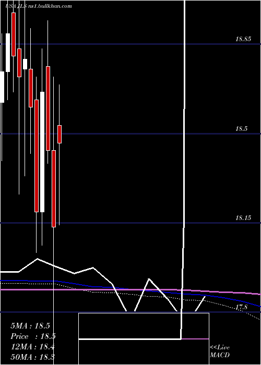Click the Price : 18.5 legend text

coord(33,336)
